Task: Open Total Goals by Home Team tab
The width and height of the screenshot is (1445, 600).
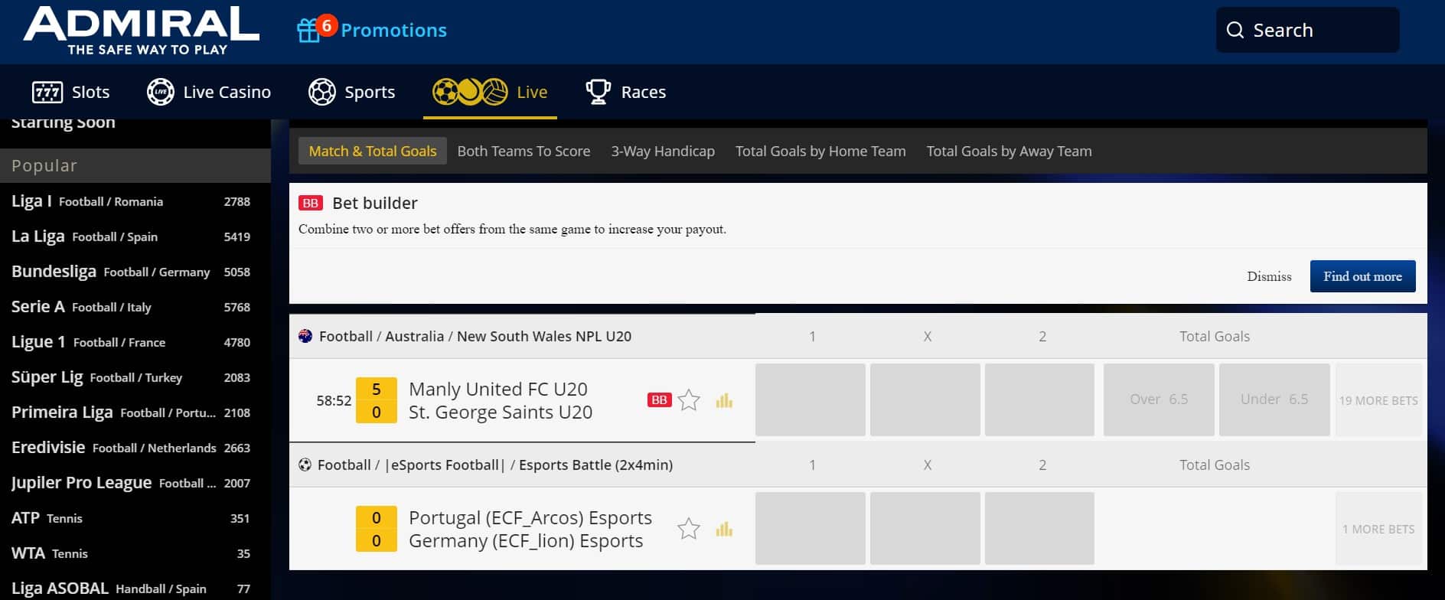Action: tap(820, 152)
